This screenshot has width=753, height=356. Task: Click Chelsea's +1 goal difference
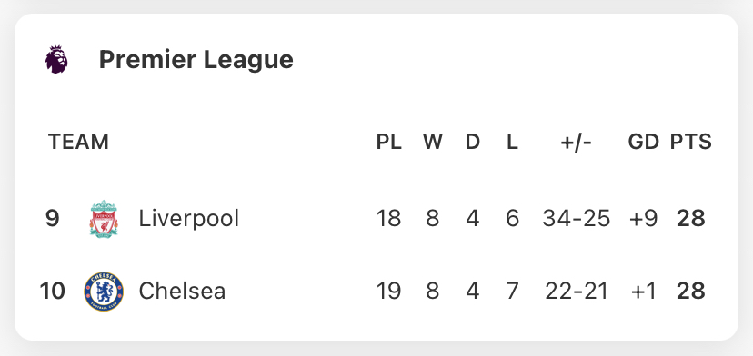643,292
